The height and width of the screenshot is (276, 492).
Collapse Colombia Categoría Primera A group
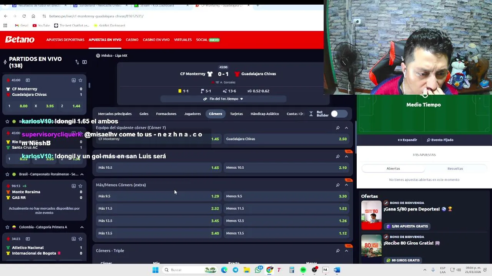tap(82, 227)
